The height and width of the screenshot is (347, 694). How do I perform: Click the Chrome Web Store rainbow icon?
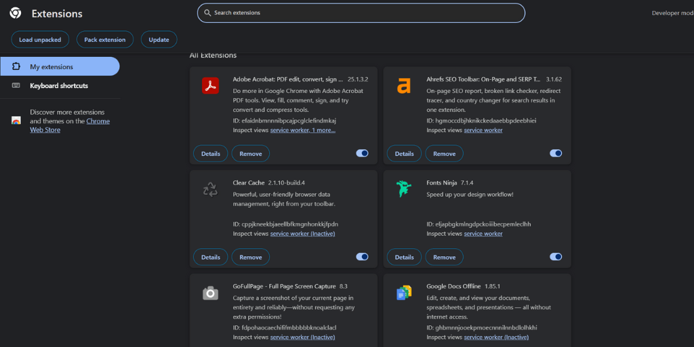[16, 121]
